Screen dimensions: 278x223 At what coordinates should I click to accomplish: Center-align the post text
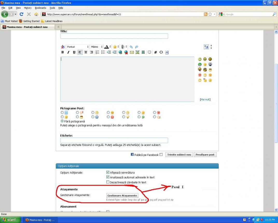point(86,52)
